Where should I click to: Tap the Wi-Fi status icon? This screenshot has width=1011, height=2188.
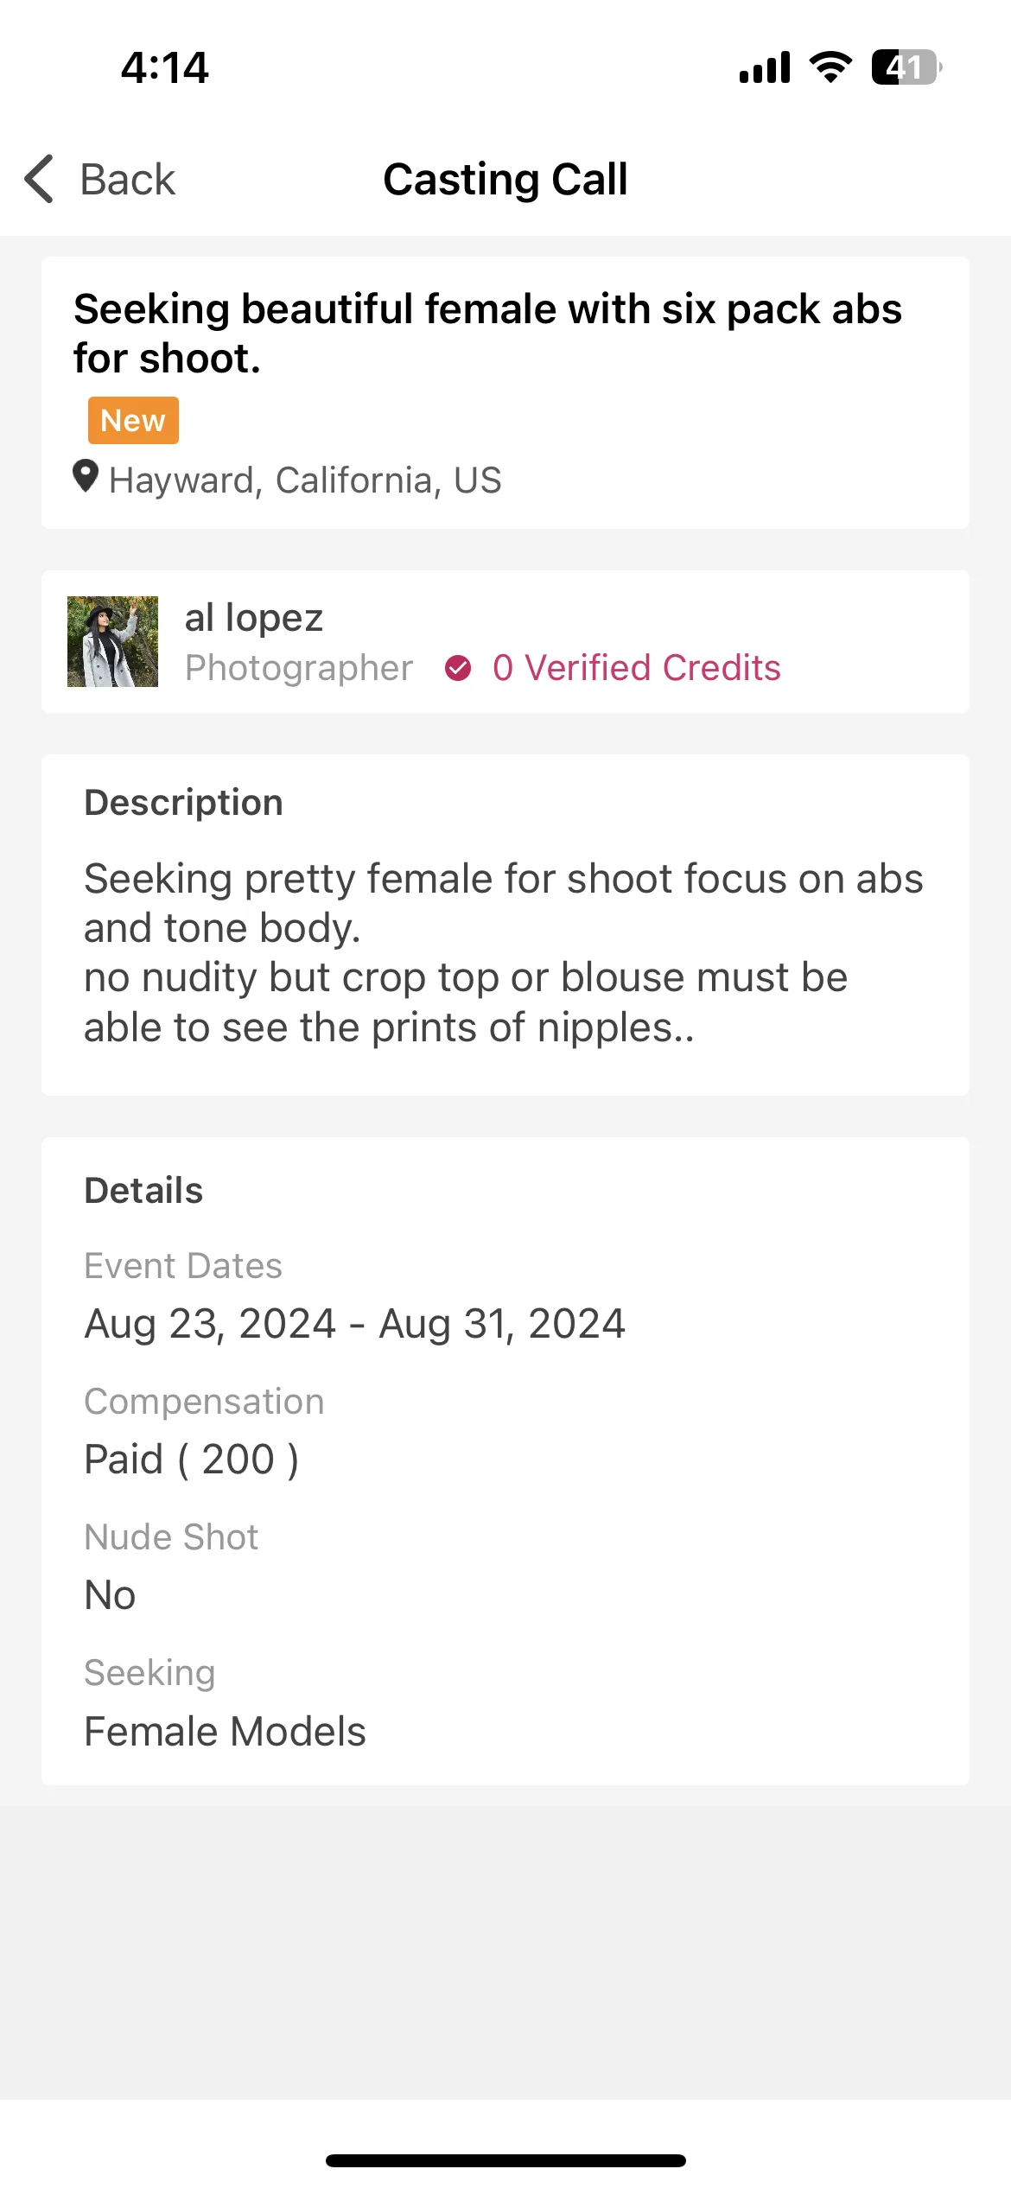pos(830,67)
